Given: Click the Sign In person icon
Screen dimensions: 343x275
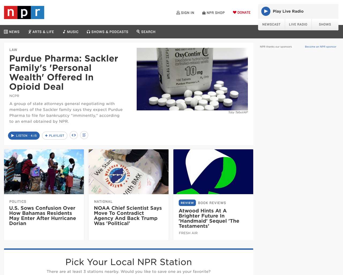Looking at the screenshot, I should click(x=178, y=13).
